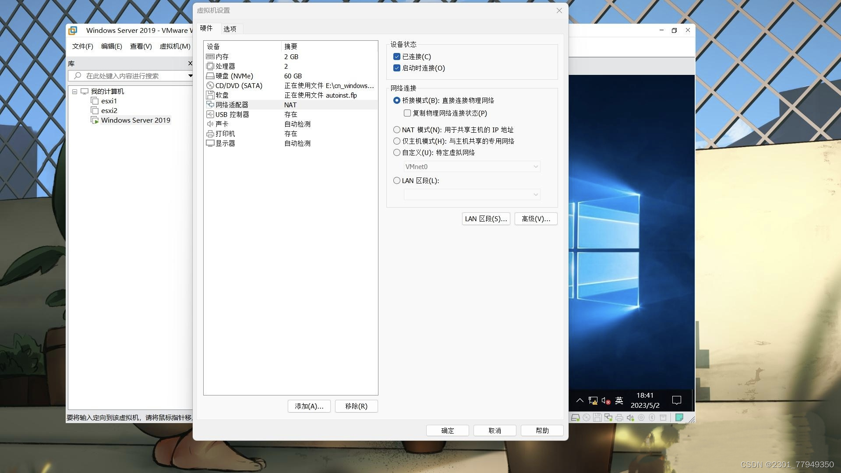Viewport: 841px width, 473px height.
Task: Toggle the 已连接(C) checkbox
Action: (x=397, y=56)
